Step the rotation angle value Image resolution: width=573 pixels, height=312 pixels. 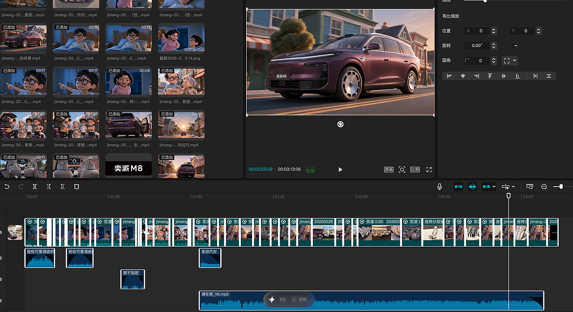pyautogui.click(x=494, y=46)
